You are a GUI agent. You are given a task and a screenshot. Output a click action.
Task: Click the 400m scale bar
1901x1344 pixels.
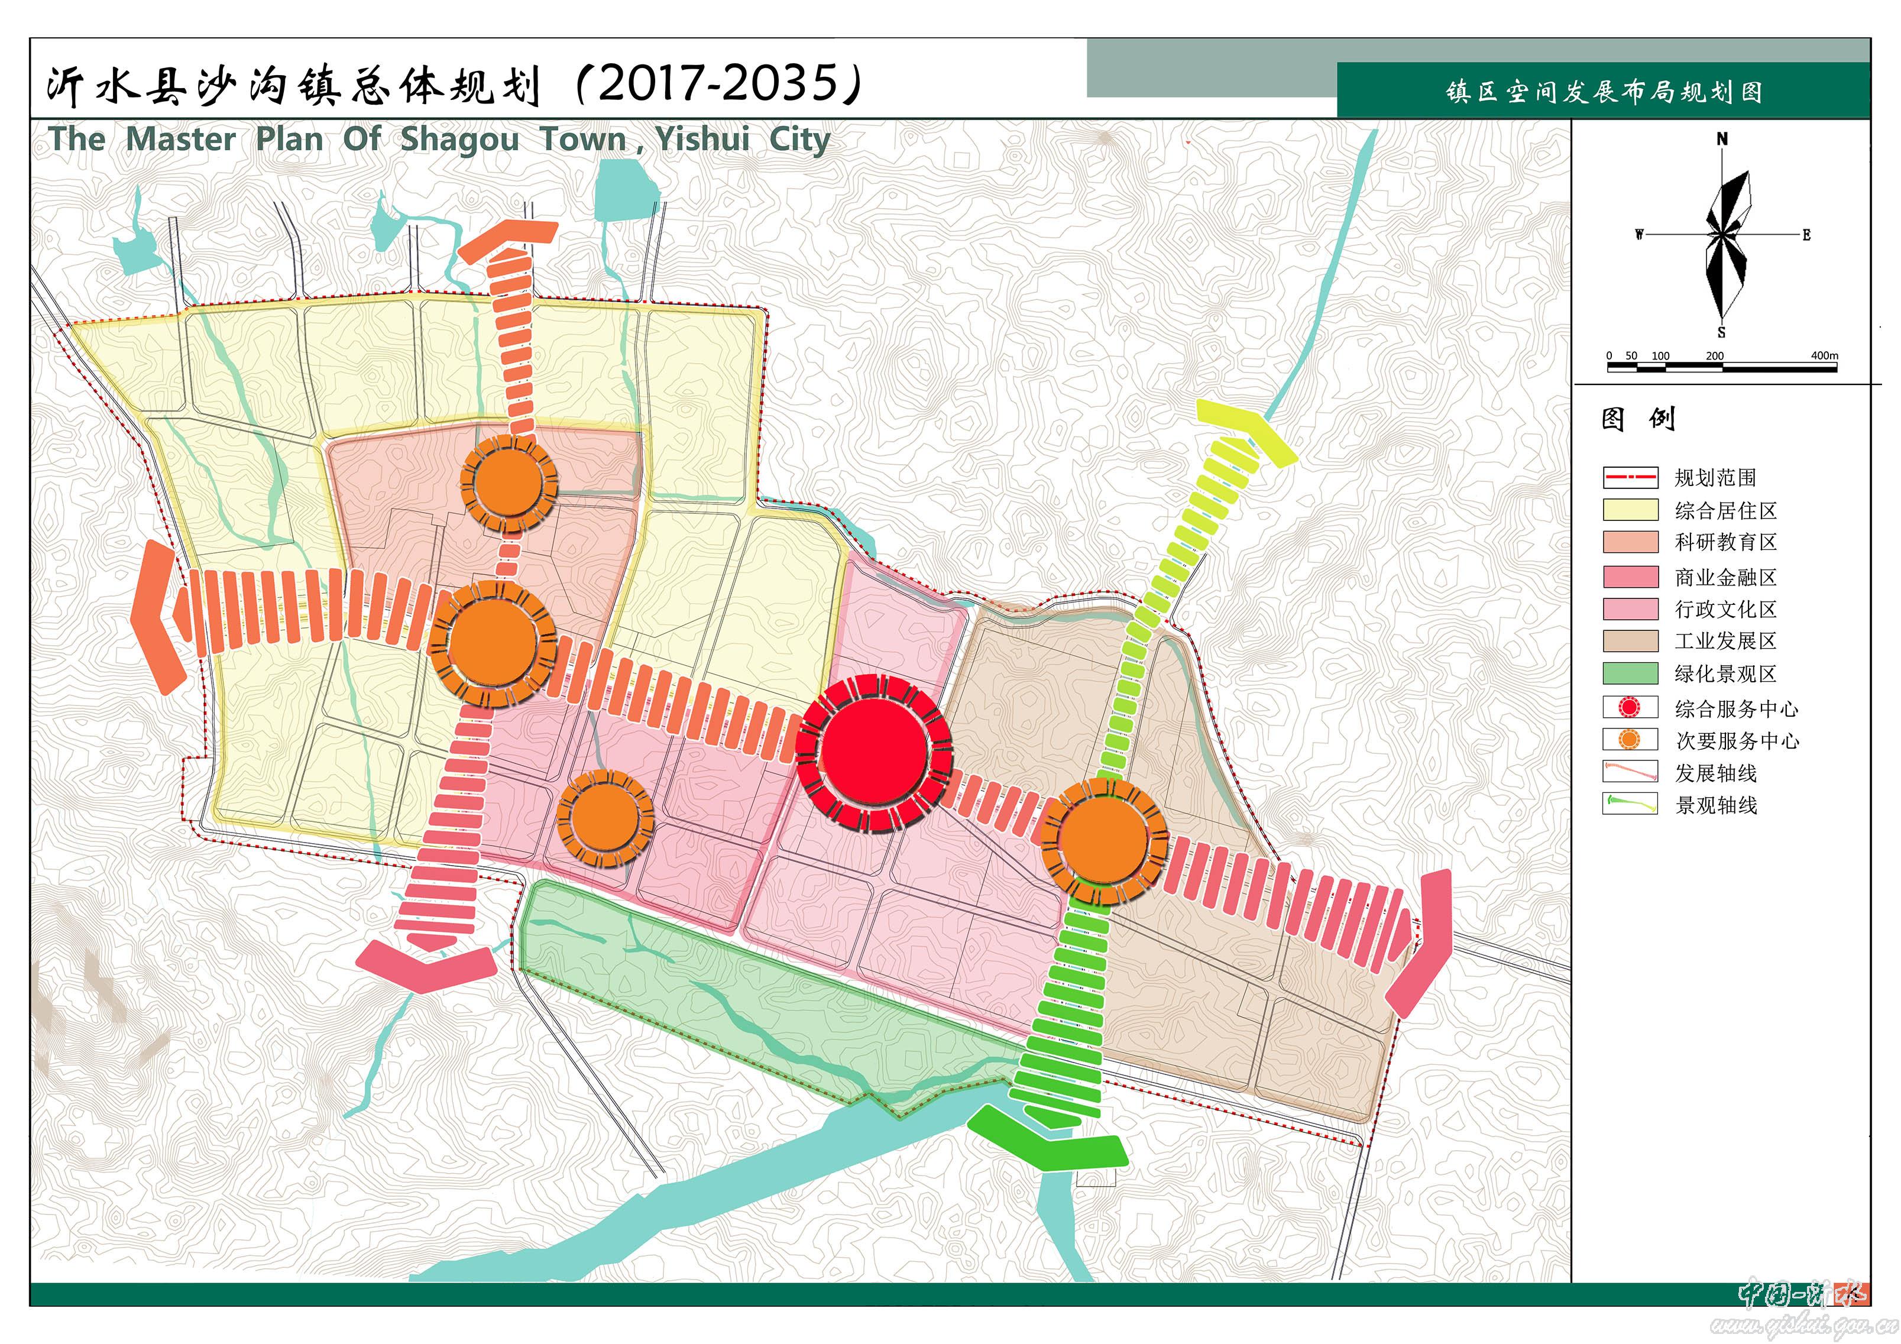(x=1722, y=367)
